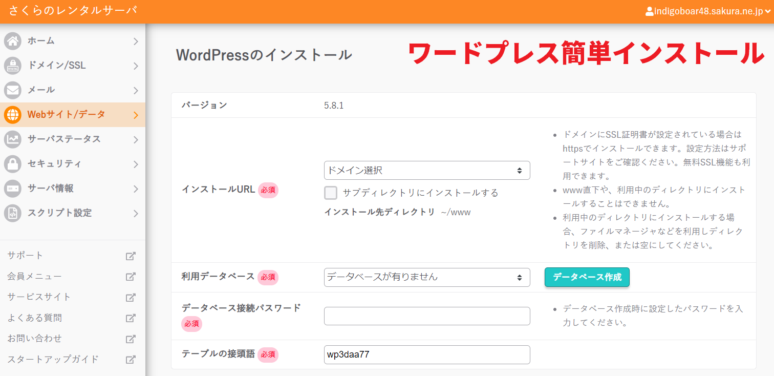The height and width of the screenshot is (376, 774).
Task: Click the 利用データベース label
Action: pos(218,277)
